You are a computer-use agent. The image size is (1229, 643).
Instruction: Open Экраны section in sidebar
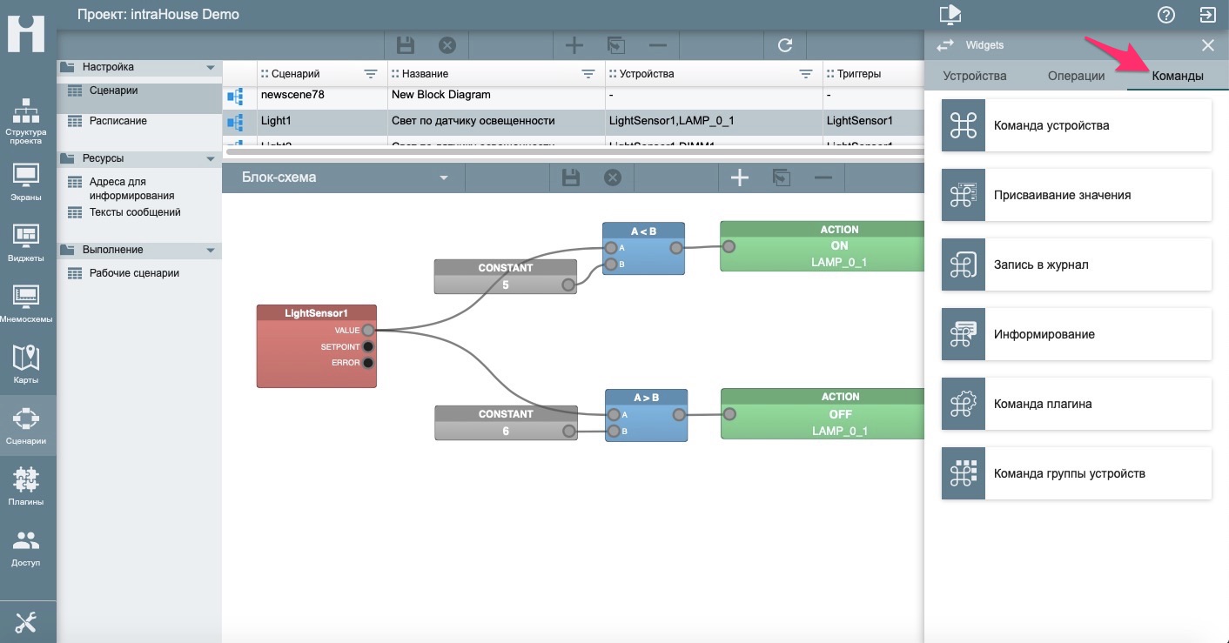coord(28,182)
